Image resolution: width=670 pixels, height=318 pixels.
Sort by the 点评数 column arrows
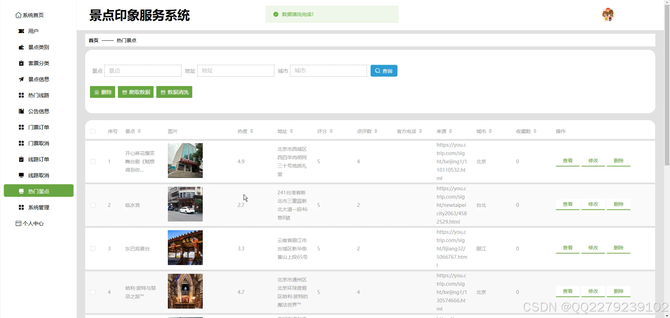[376, 131]
